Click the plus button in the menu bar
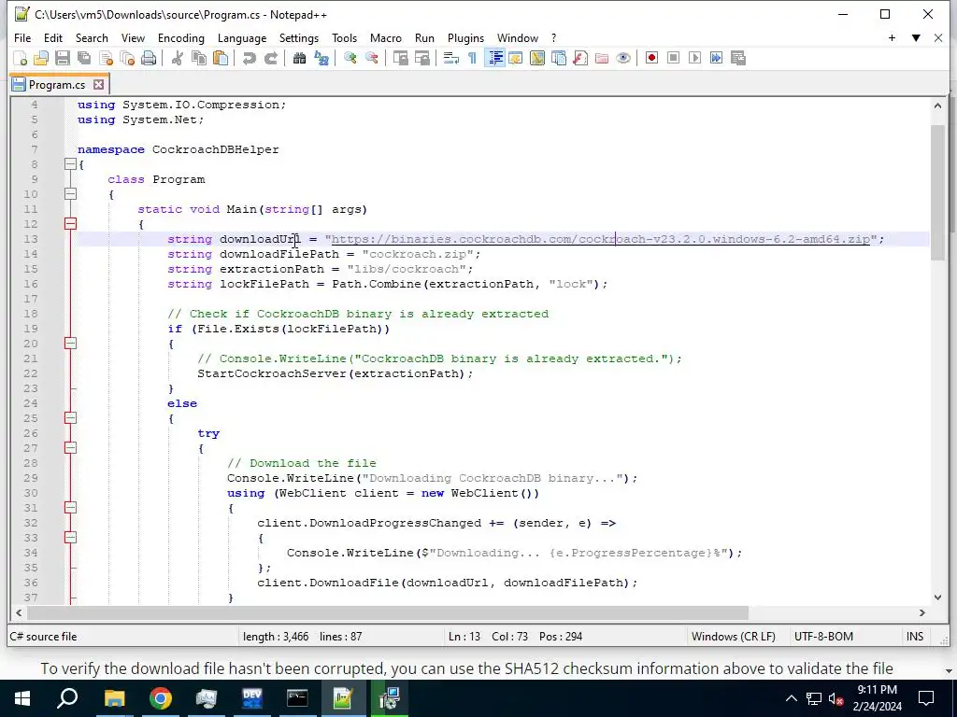Screen dimensions: 957x717 tap(892, 37)
